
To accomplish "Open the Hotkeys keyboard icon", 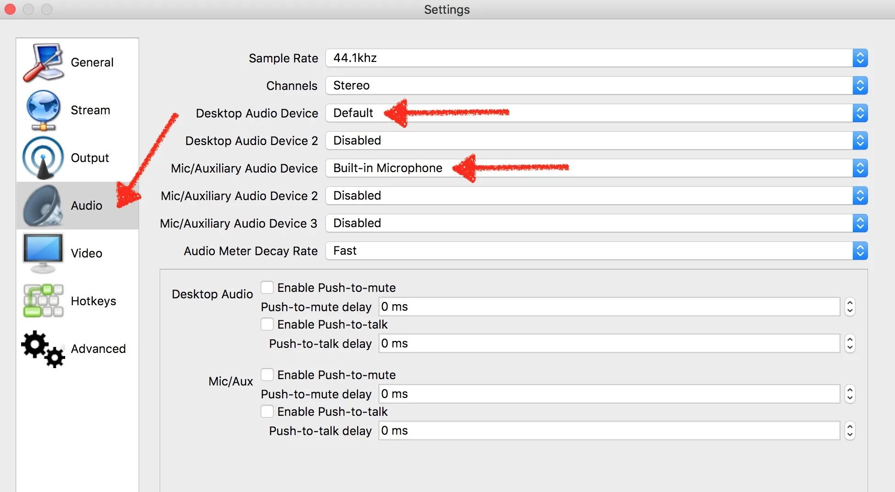I will (x=43, y=301).
